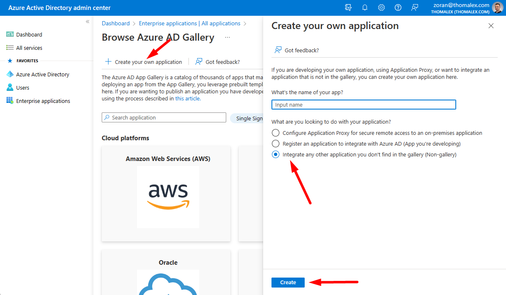
Task: Click the Azure Active Directory diamond icon
Action: coord(10,74)
